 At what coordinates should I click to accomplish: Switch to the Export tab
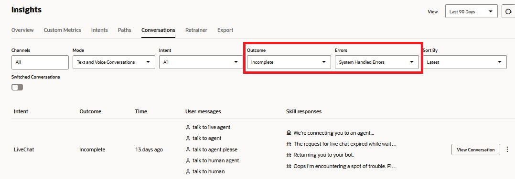coord(225,30)
